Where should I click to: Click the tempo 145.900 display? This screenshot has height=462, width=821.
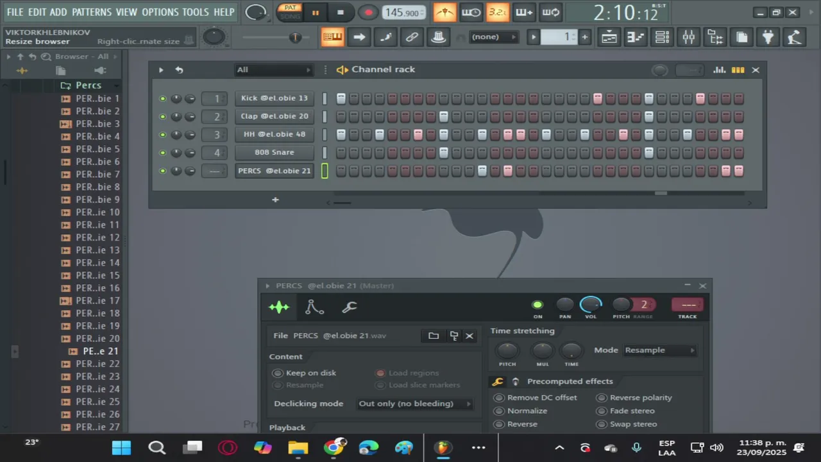(403, 12)
